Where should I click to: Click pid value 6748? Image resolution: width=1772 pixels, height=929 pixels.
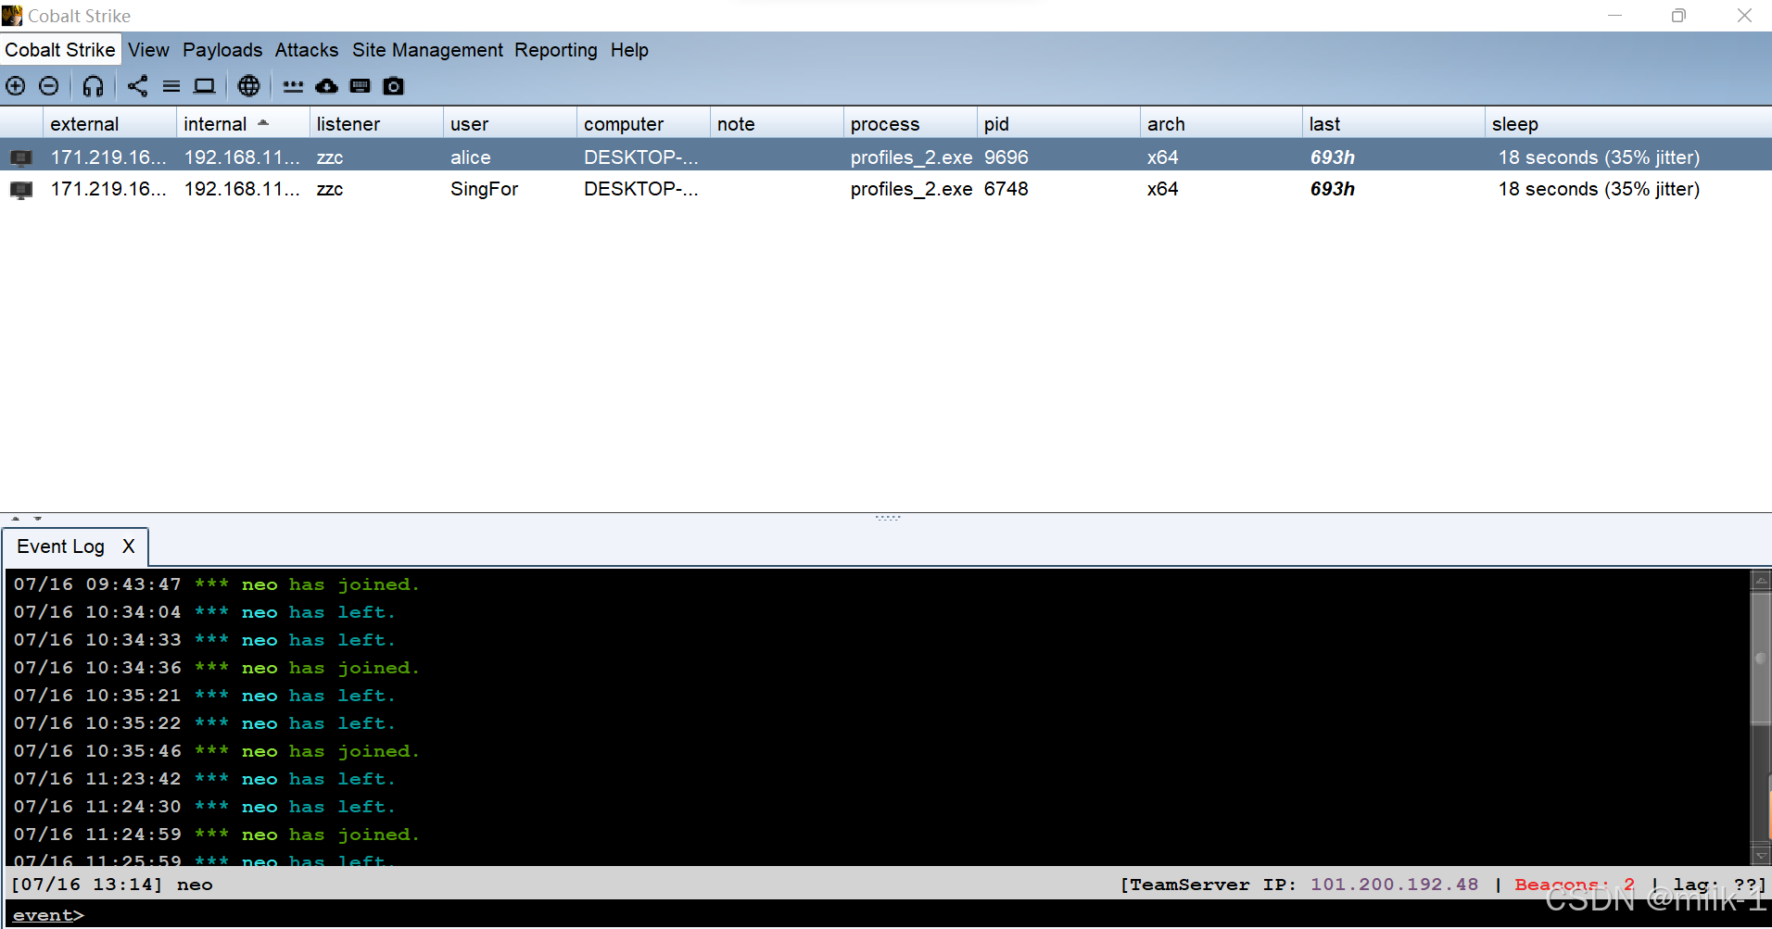coord(1006,189)
